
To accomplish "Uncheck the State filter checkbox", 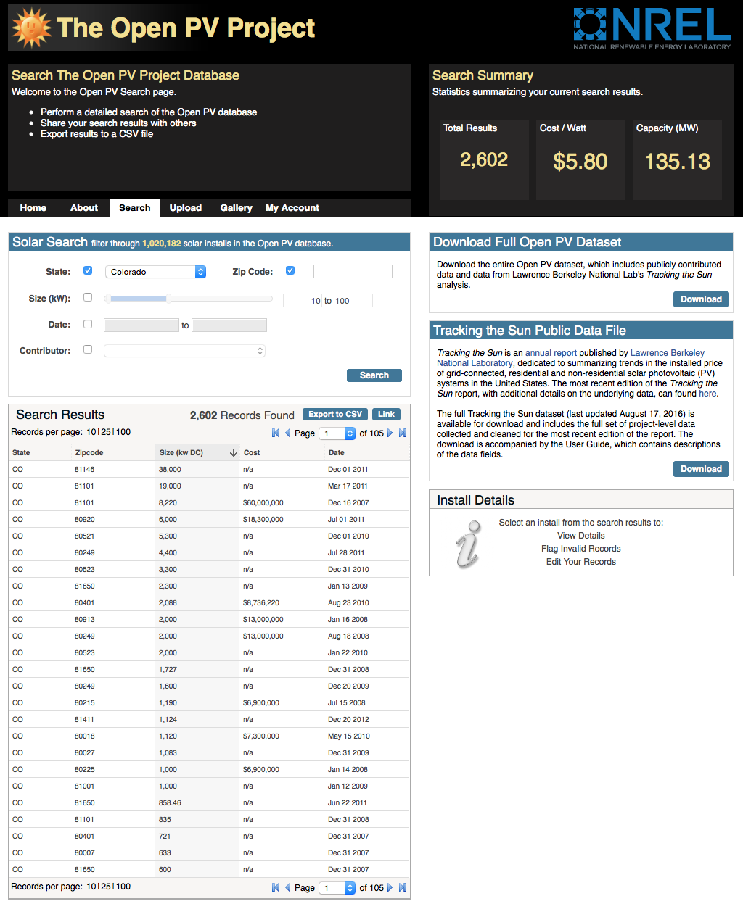I will 88,270.
